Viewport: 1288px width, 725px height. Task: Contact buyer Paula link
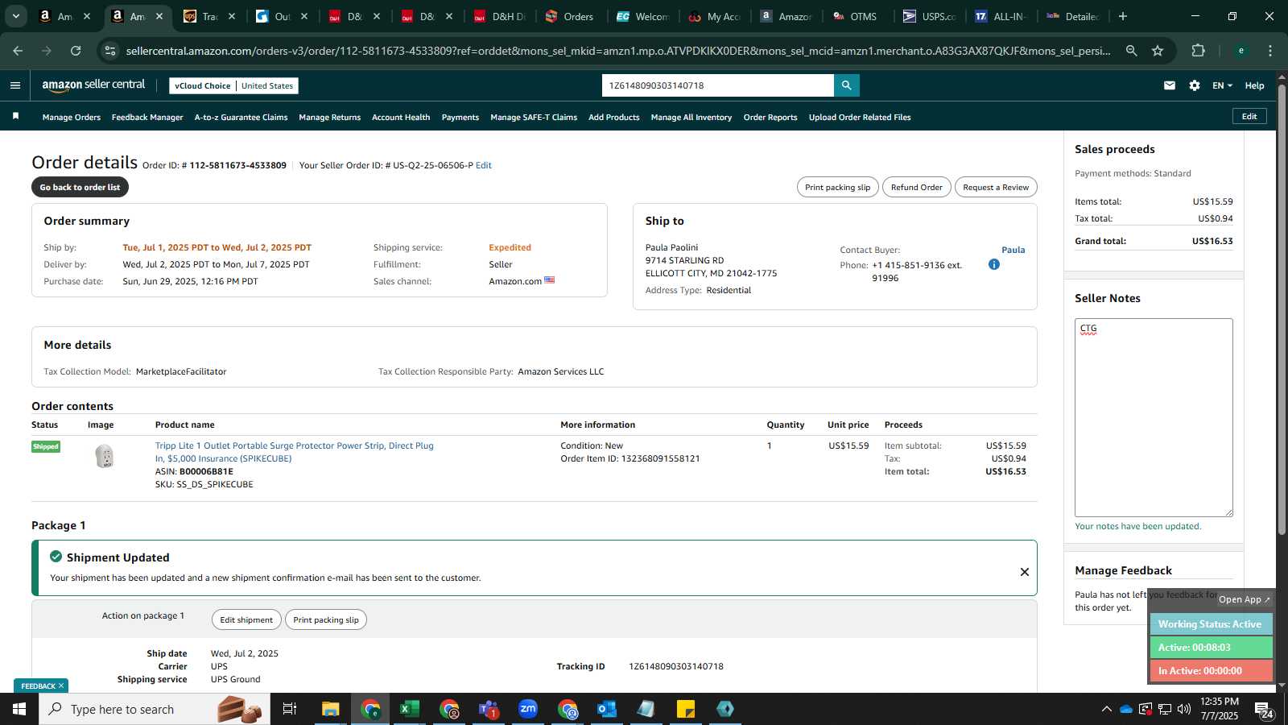[x=1013, y=250]
